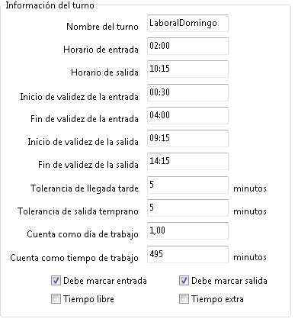Click the Fin de validez de la entrada field

click(187, 115)
